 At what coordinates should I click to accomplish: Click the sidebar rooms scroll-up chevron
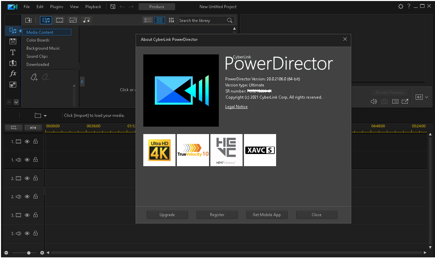click(9, 102)
